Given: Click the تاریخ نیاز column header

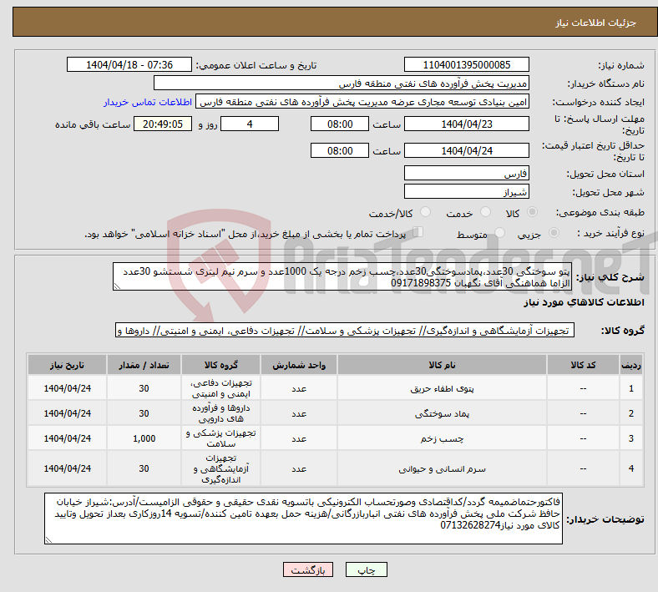Looking at the screenshot, I should (67, 365).
